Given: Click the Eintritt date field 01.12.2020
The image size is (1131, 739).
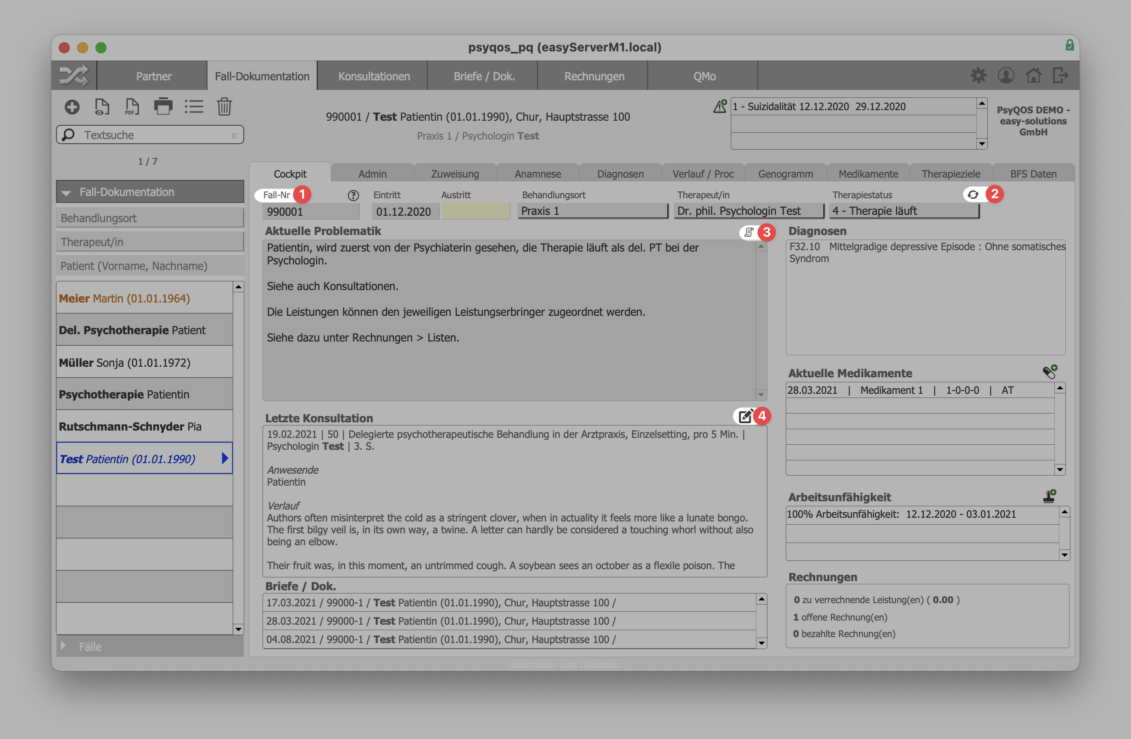Looking at the screenshot, I should click(405, 211).
